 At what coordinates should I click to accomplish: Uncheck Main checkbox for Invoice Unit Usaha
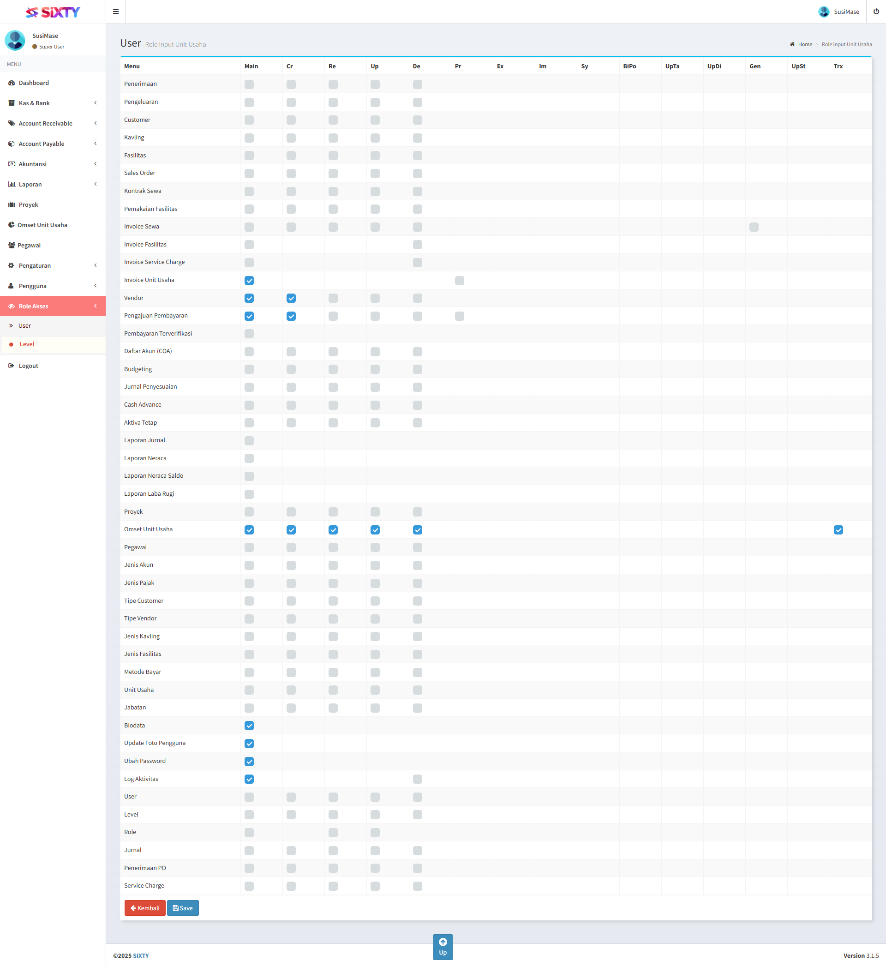(249, 281)
